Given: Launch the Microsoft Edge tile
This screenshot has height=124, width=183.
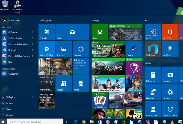Looking at the screenshot, I should coord(47,49).
